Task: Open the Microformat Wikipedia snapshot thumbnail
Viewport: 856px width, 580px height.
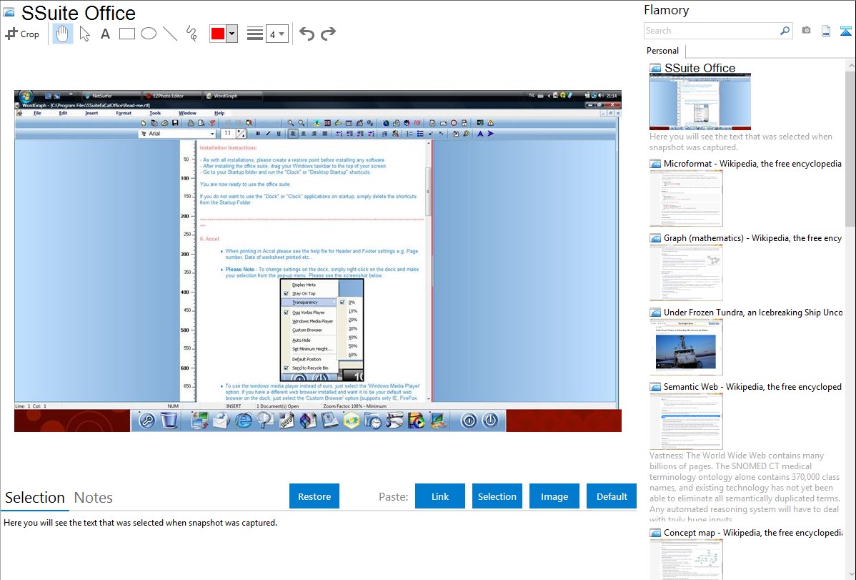Action: click(x=686, y=198)
